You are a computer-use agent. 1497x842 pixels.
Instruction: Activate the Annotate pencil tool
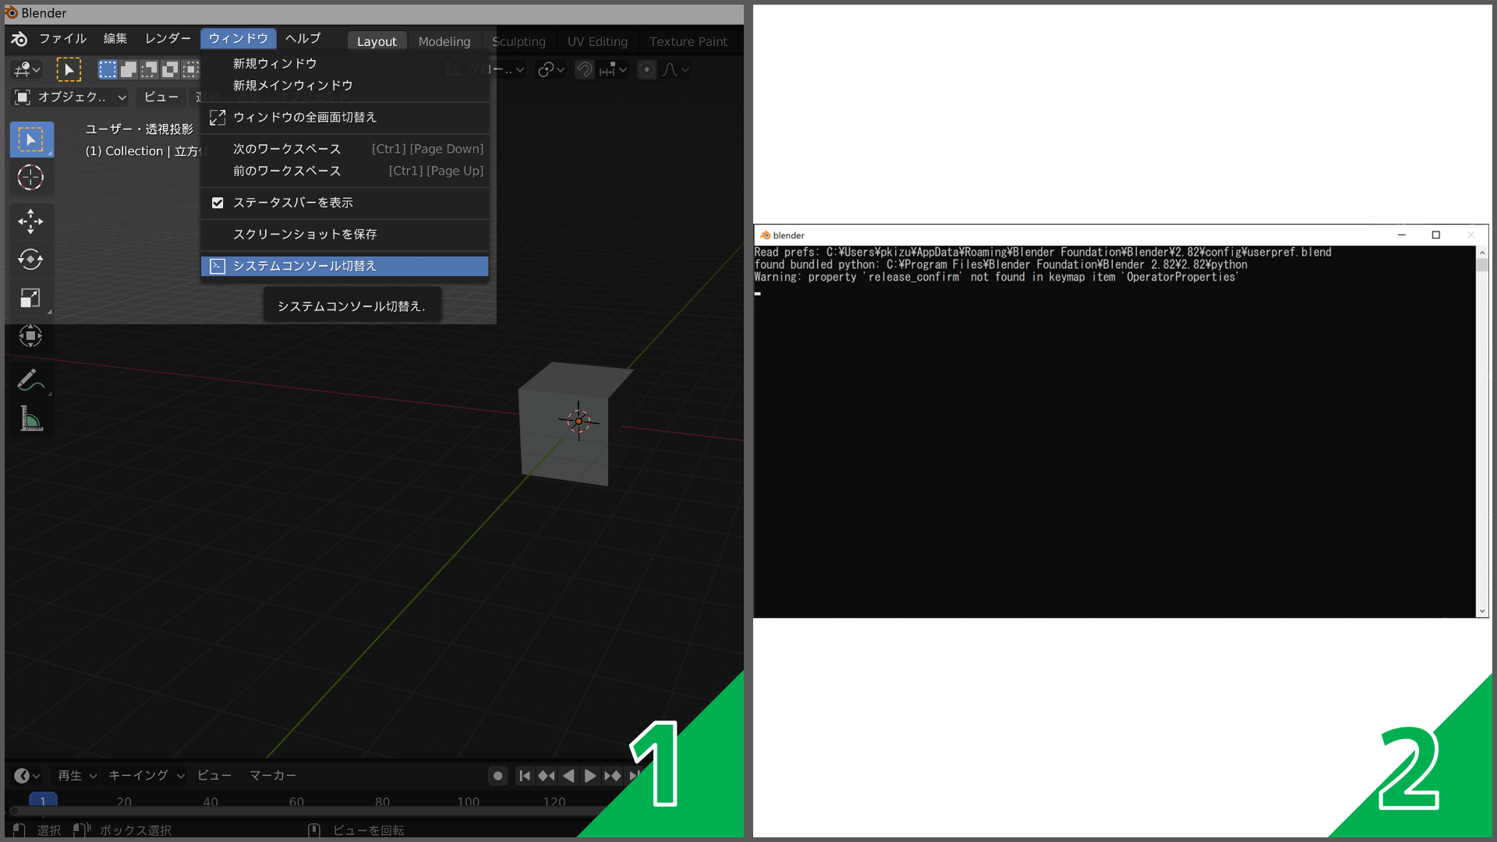point(31,380)
